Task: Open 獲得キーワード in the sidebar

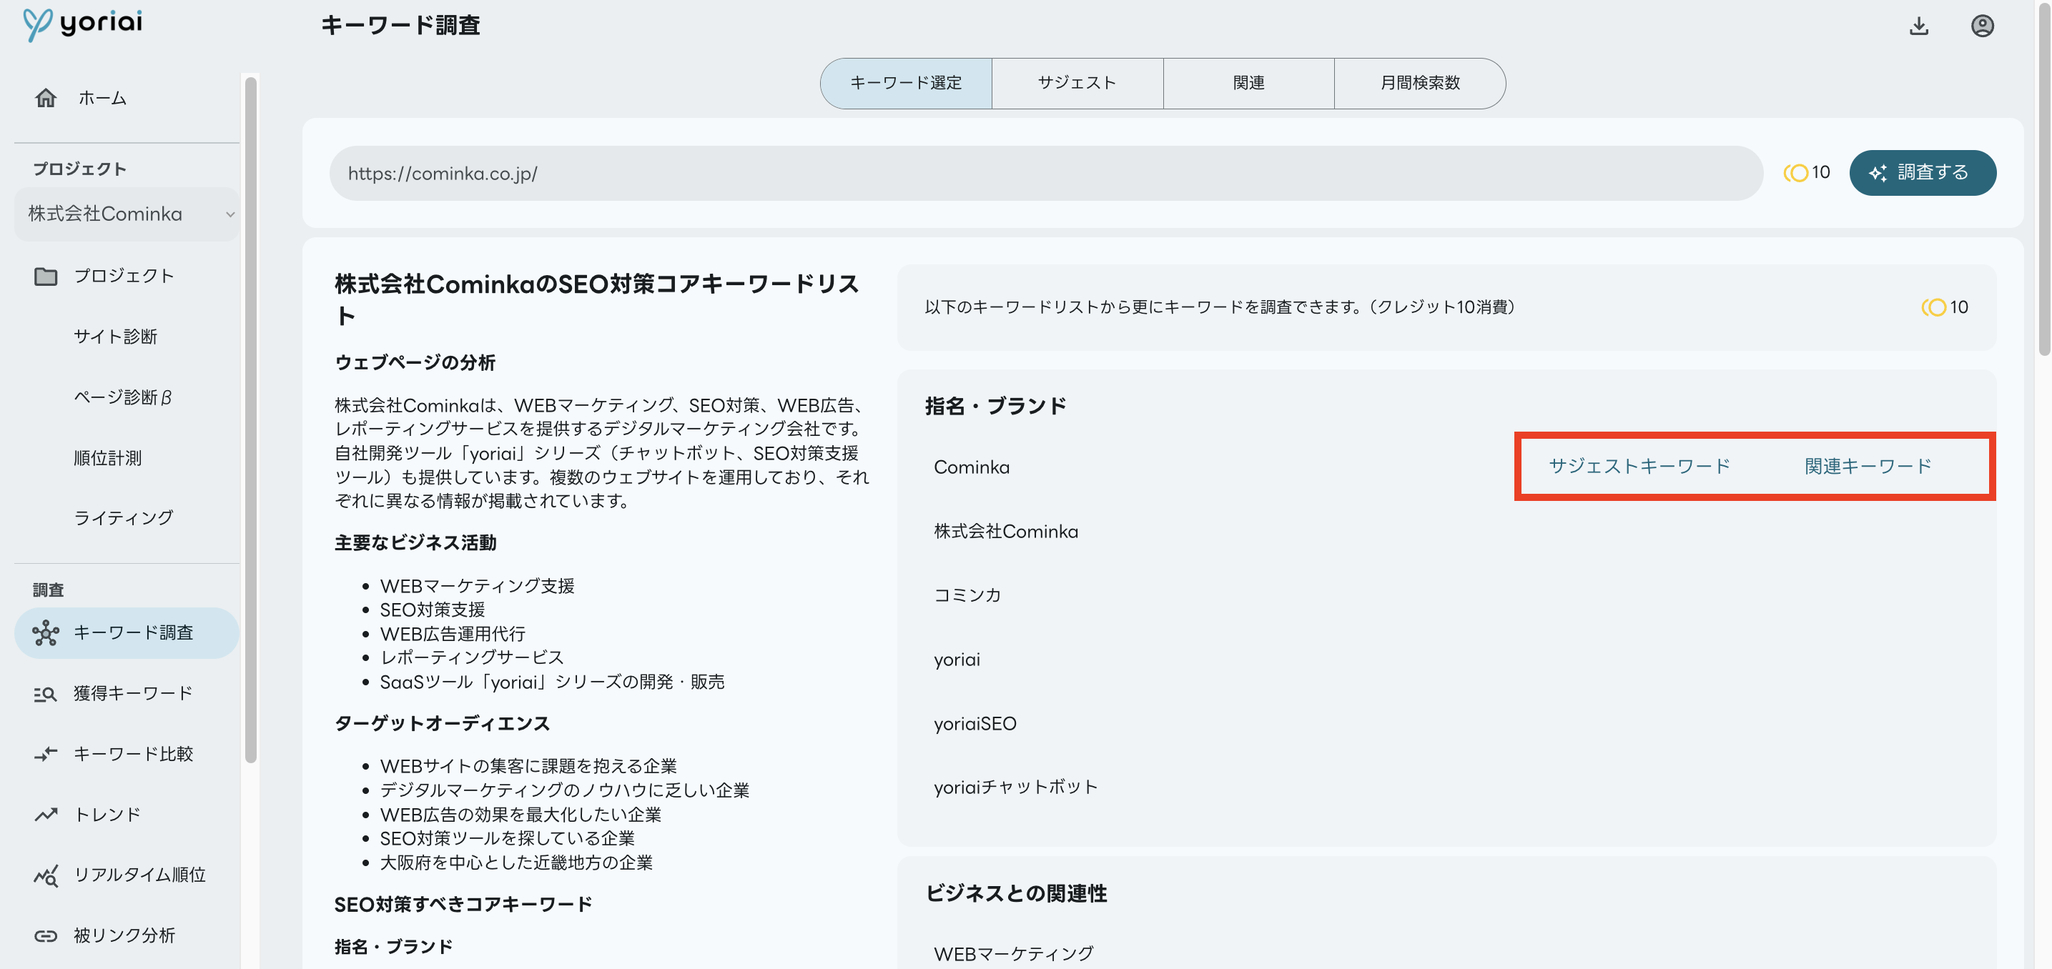Action: [x=127, y=693]
